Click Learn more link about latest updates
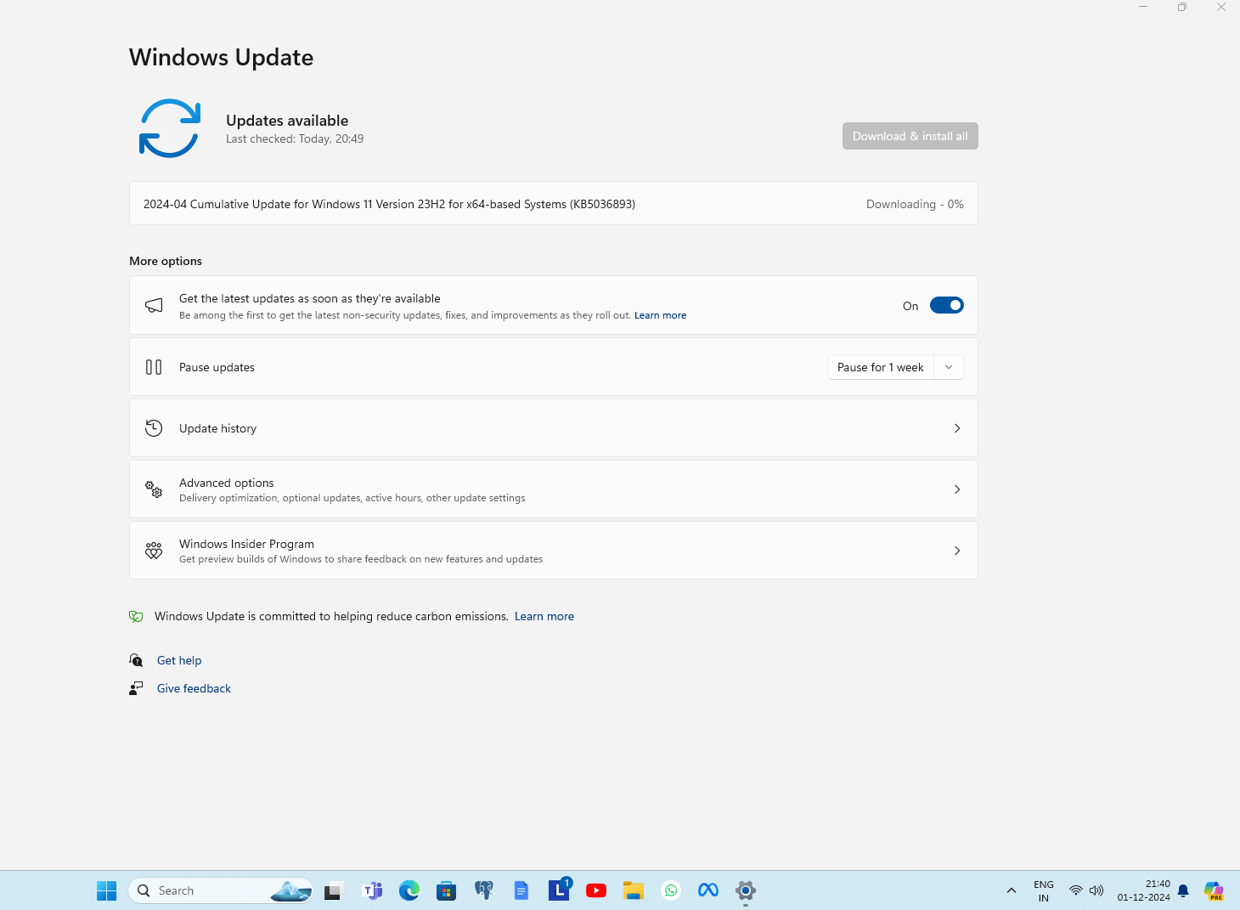 click(660, 315)
